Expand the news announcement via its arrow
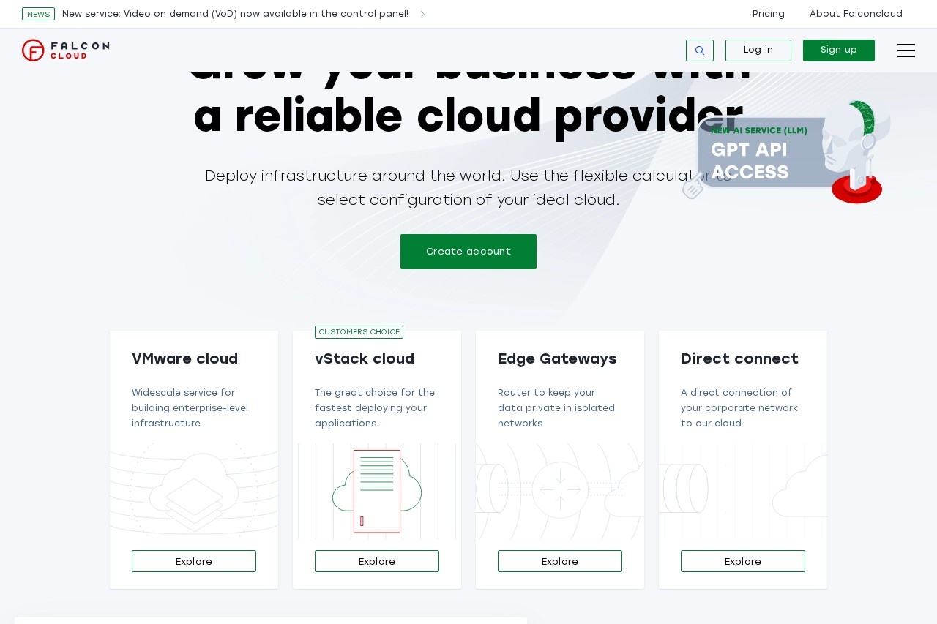Screen dimensions: 937x624 click(423, 14)
